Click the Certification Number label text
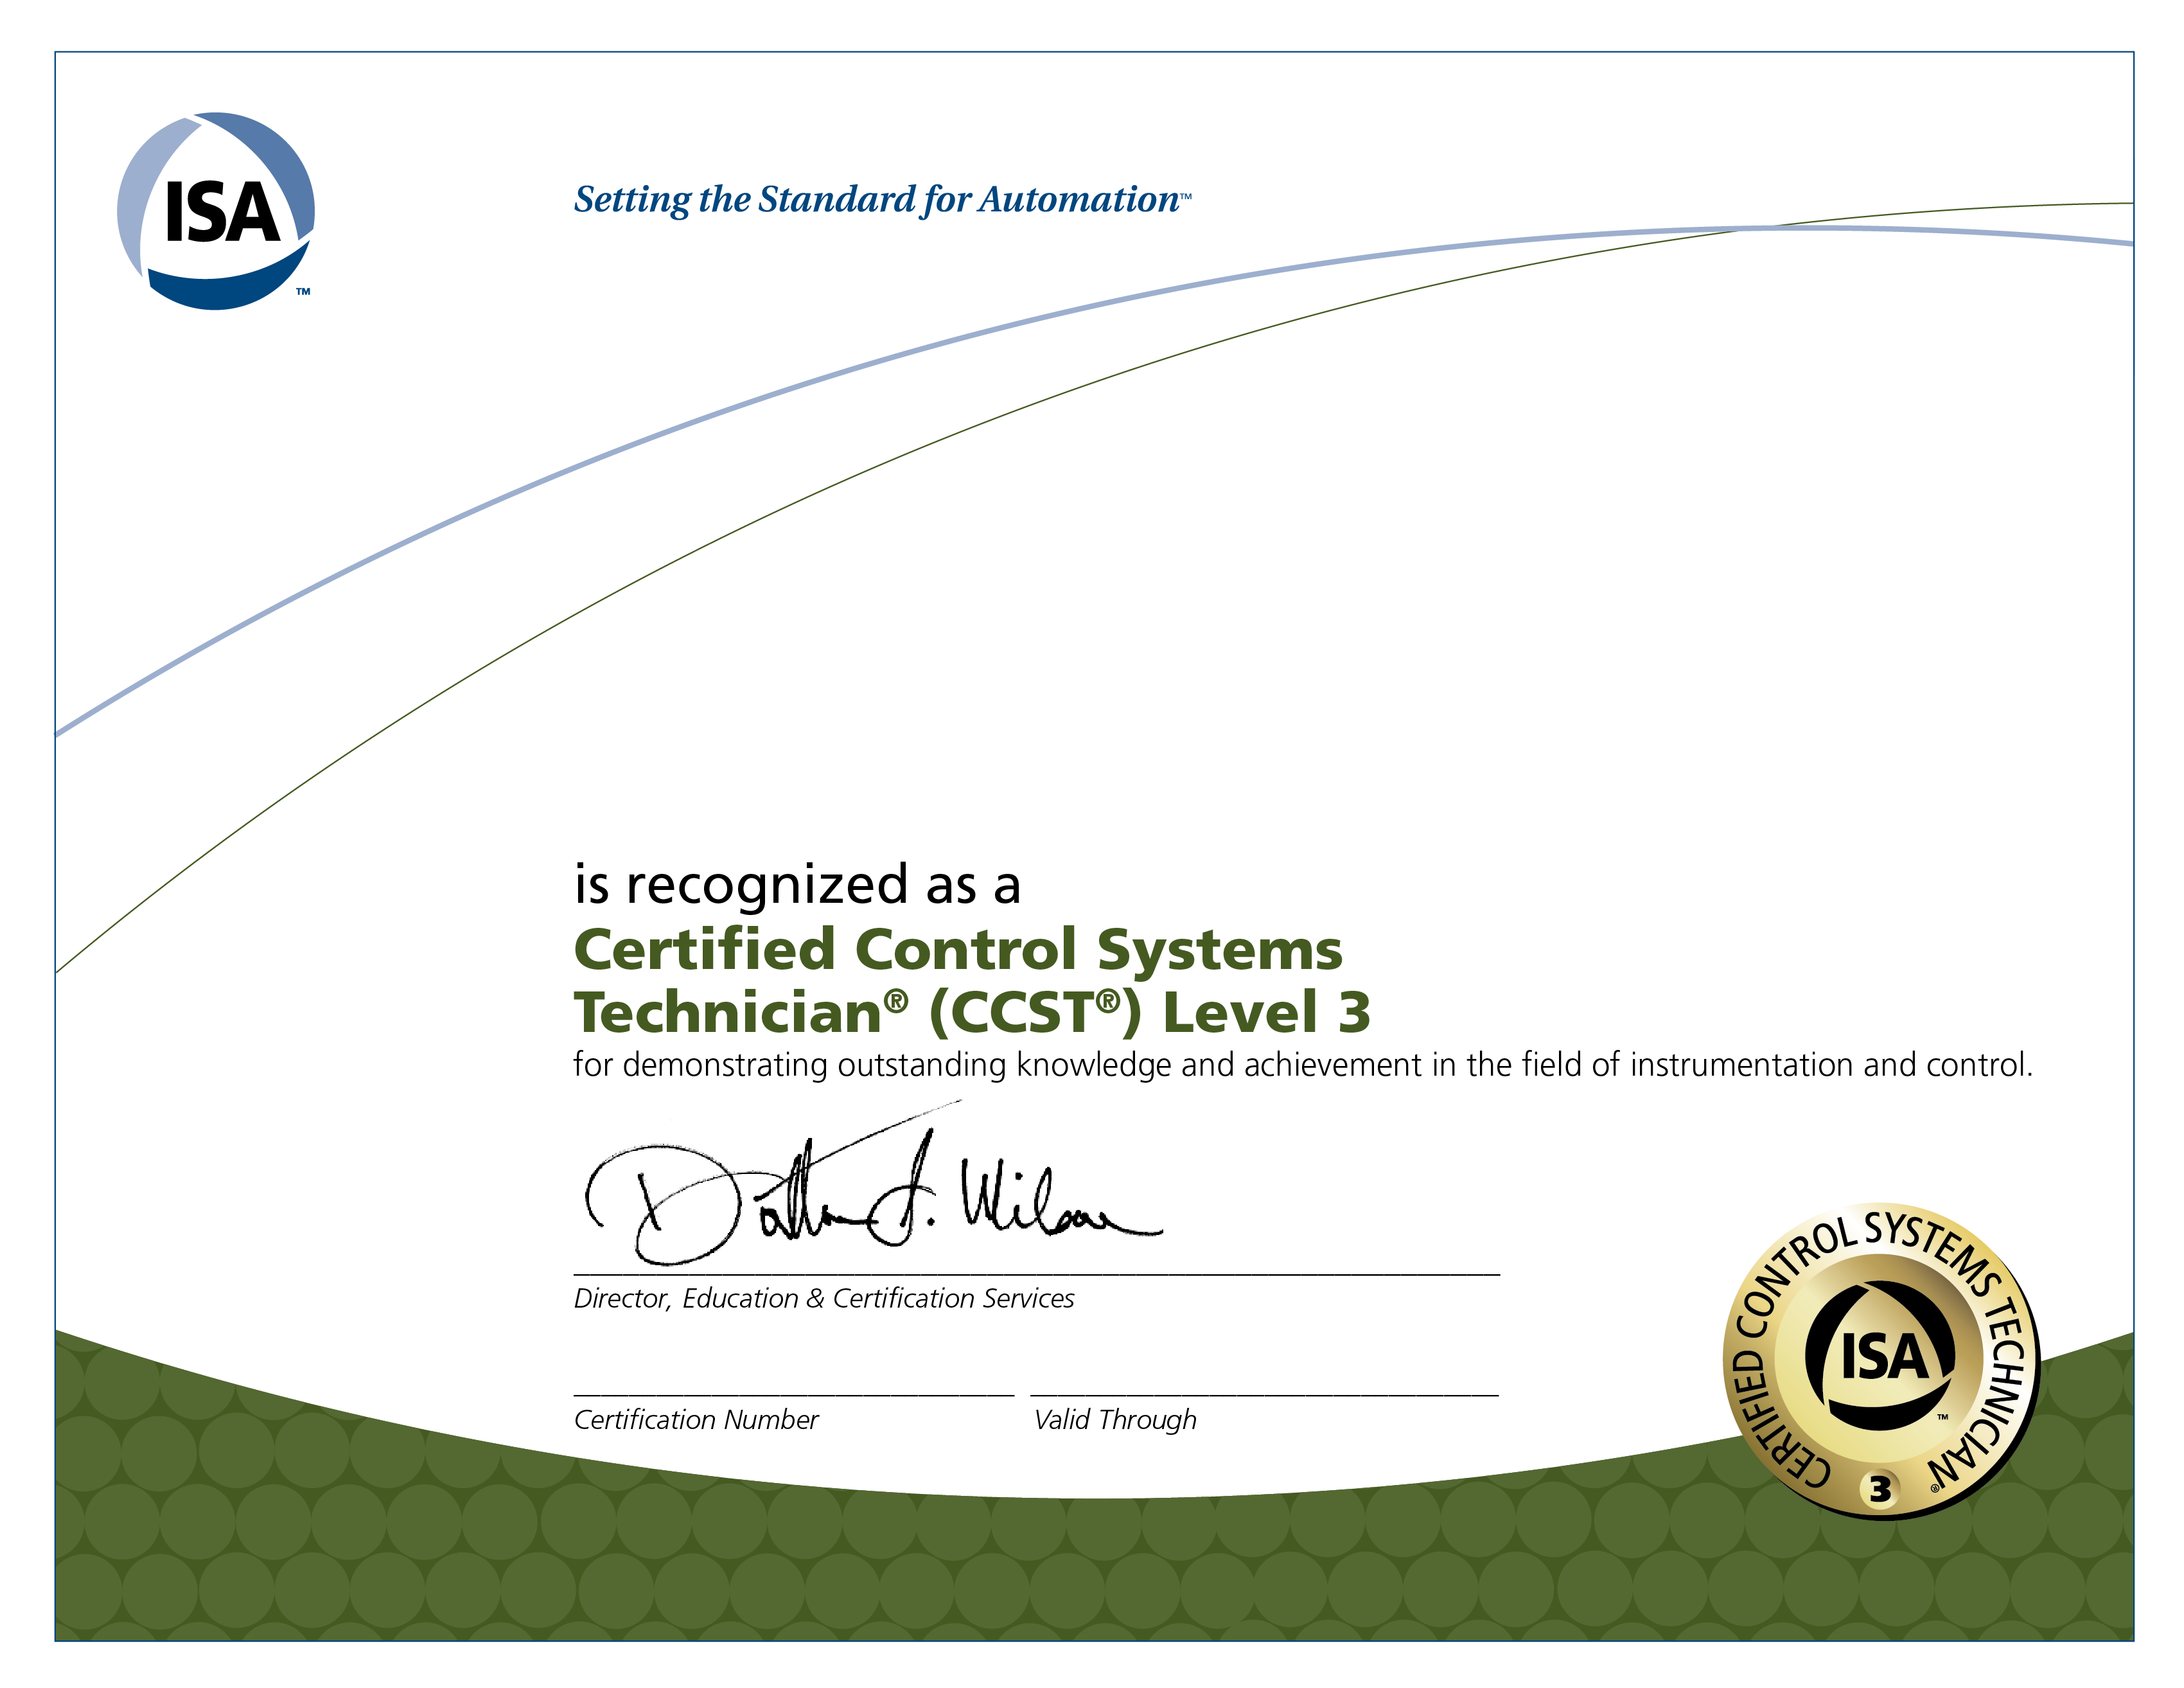 (x=697, y=1420)
